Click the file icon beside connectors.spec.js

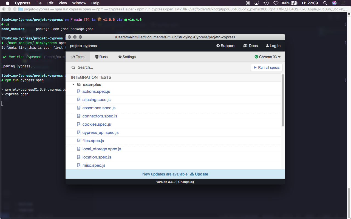tap(79, 116)
